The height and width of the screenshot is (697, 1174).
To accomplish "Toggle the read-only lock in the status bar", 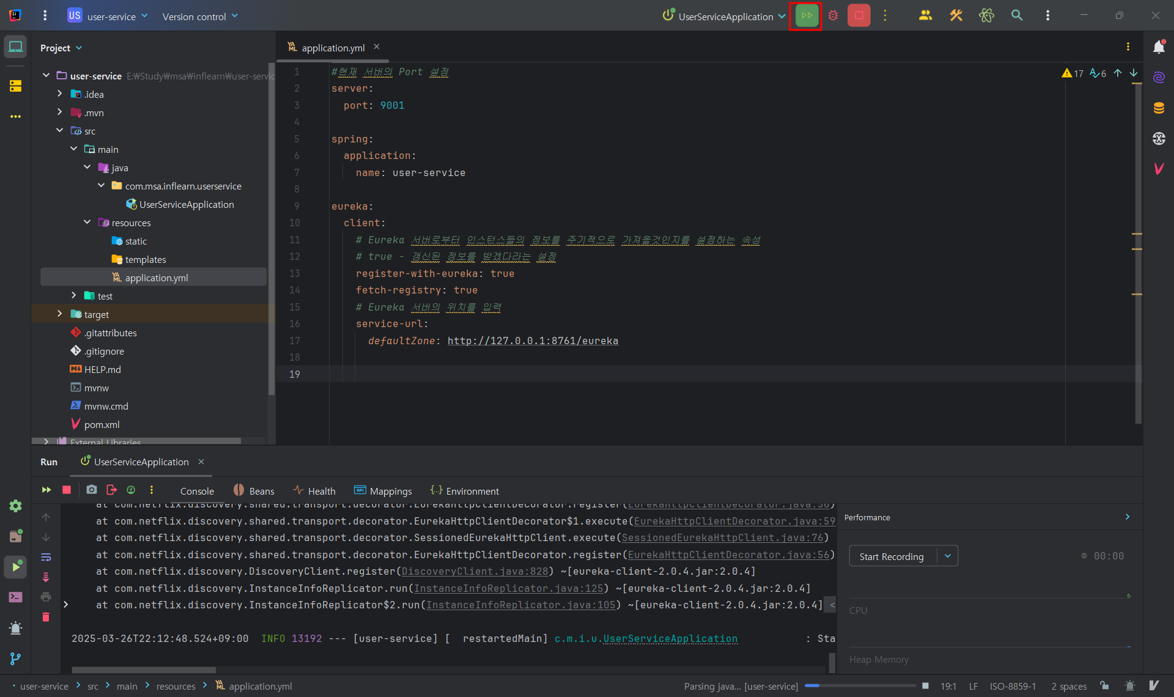I will click(1104, 686).
